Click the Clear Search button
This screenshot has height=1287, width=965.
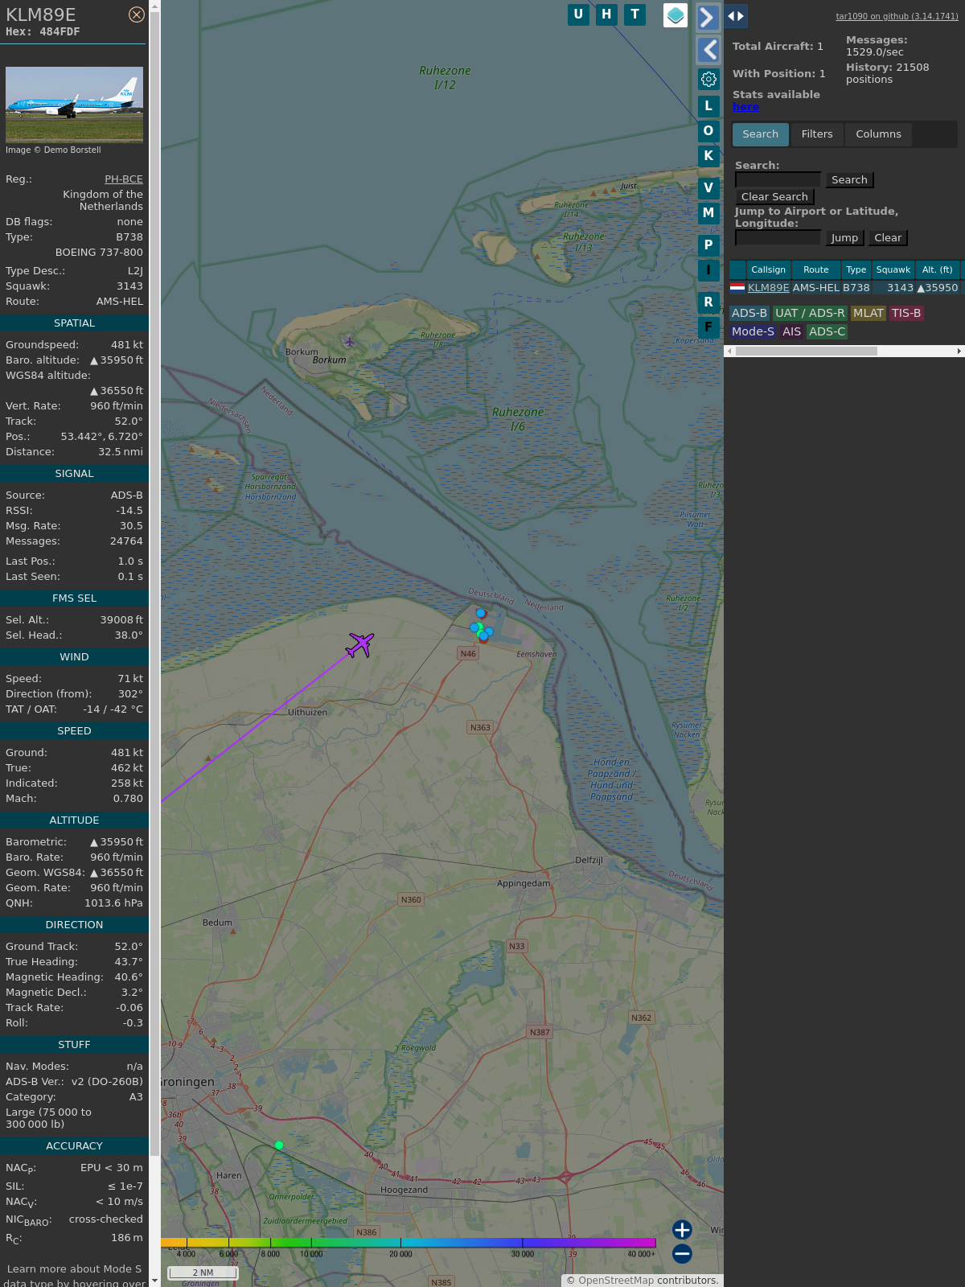(x=774, y=197)
